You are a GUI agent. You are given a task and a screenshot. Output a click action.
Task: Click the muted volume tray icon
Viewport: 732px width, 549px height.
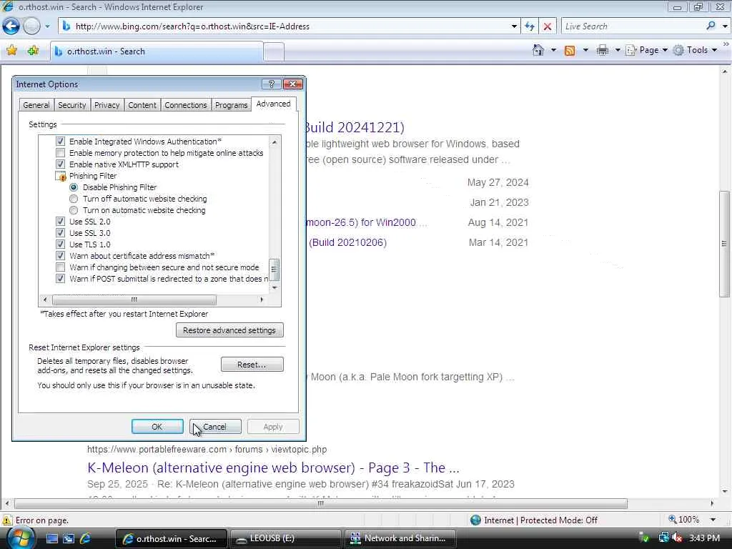coord(676,538)
